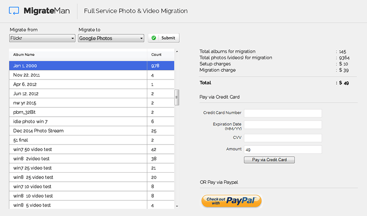Screen dimensions: 367x216
Task: Click the album list scrollbar thumb
Action: point(177,97)
